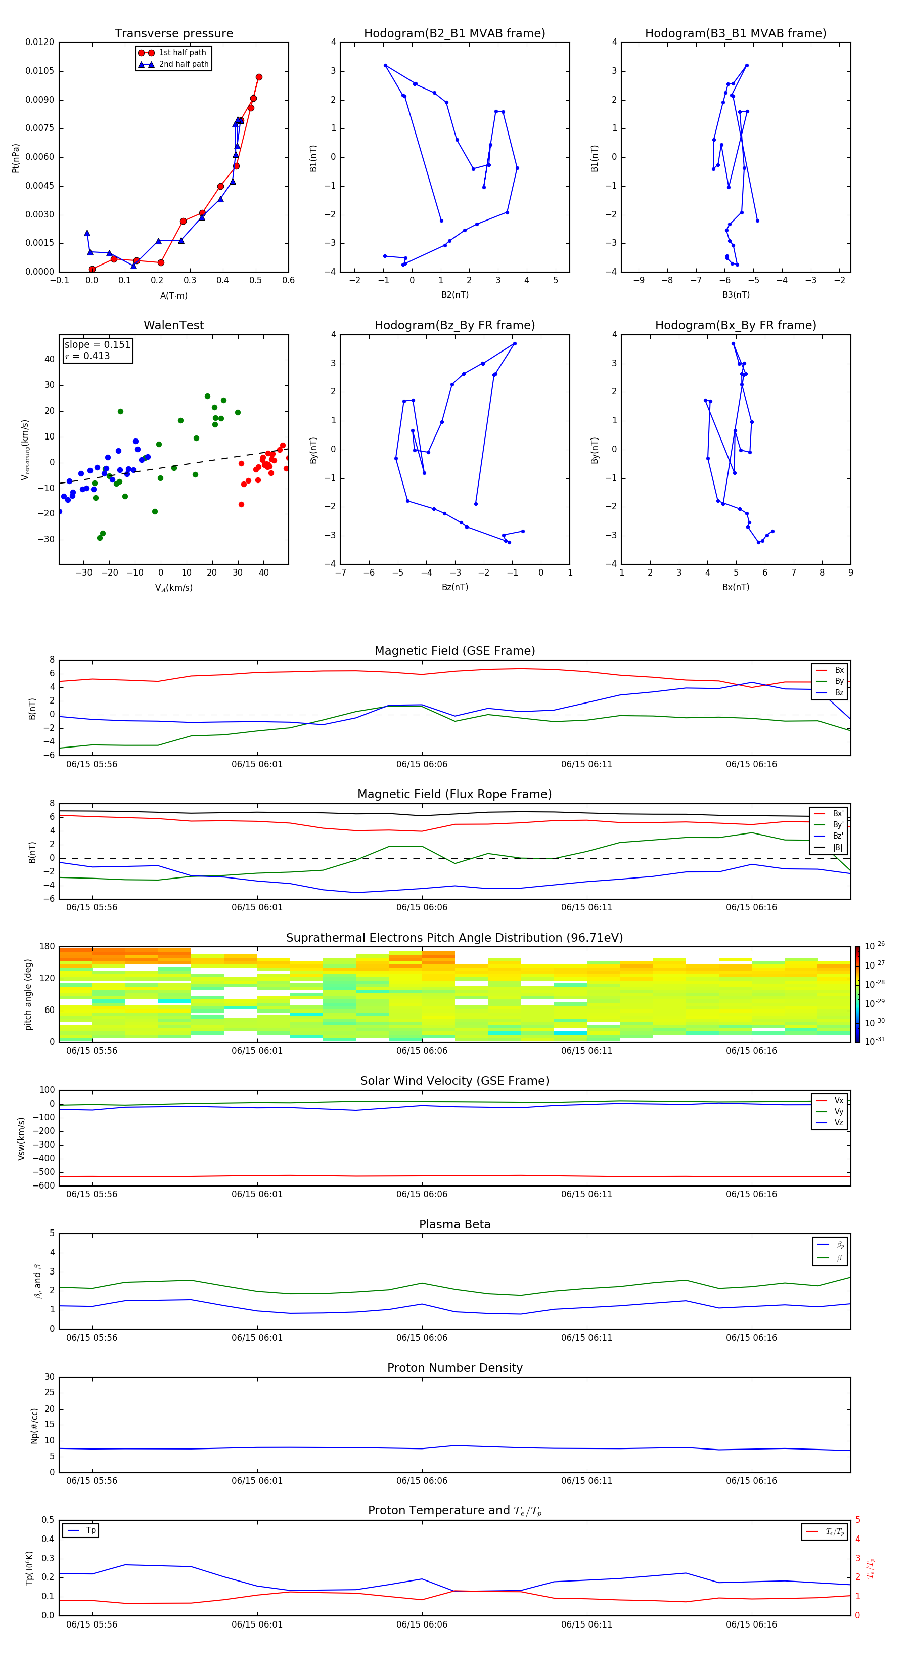
Task: Click the topmost red point in Transverse pressure
Action: (x=259, y=77)
